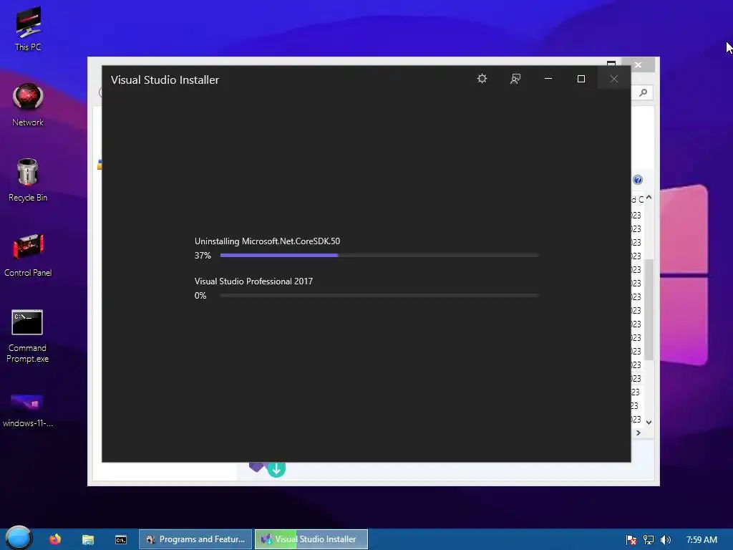
Task: Select the Control Panel desktop icon
Action: coord(28,256)
